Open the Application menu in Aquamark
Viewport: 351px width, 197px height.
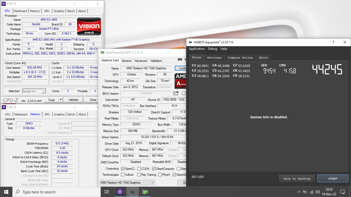[197, 49]
